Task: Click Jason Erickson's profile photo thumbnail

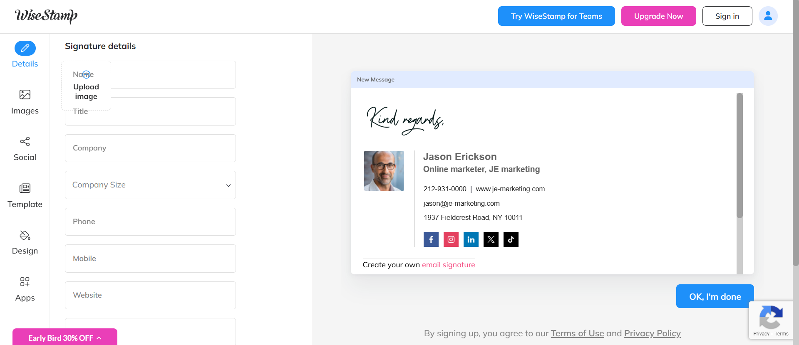Action: click(384, 171)
